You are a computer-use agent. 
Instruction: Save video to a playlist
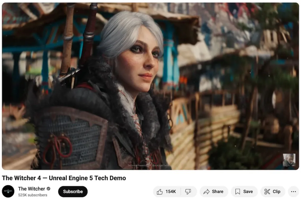click(x=244, y=191)
